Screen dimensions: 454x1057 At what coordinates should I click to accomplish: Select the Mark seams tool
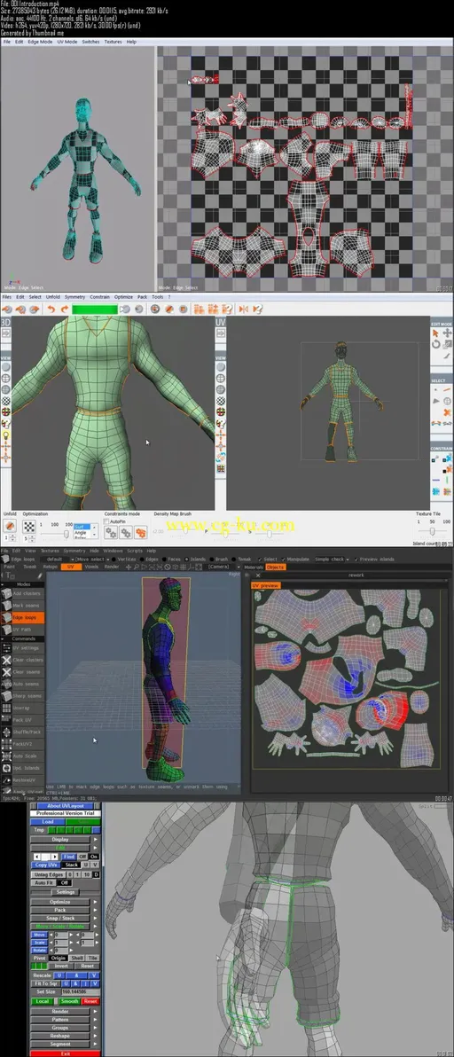click(23, 606)
